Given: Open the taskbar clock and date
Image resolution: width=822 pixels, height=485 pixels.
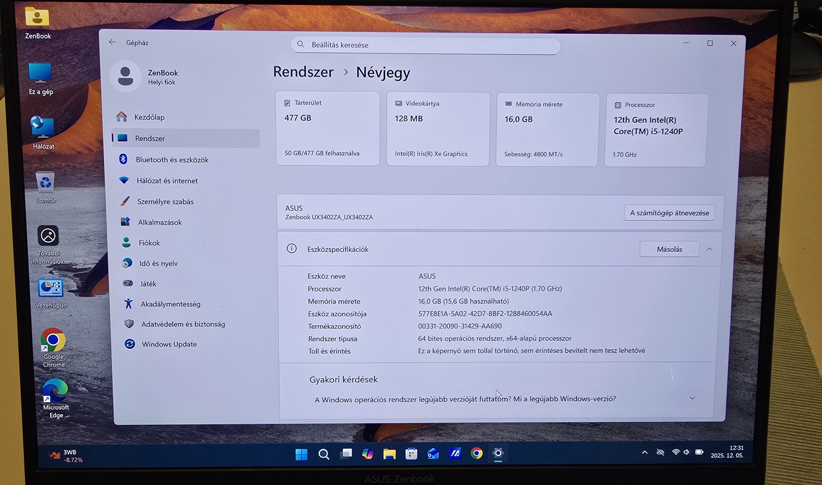Looking at the screenshot, I should (727, 451).
